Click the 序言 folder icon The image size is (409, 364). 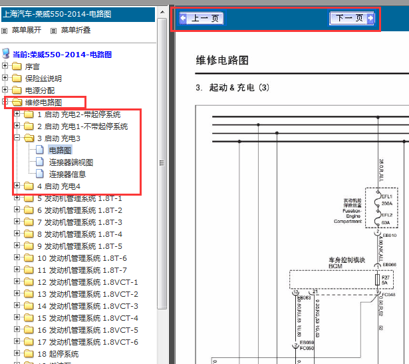(17, 67)
